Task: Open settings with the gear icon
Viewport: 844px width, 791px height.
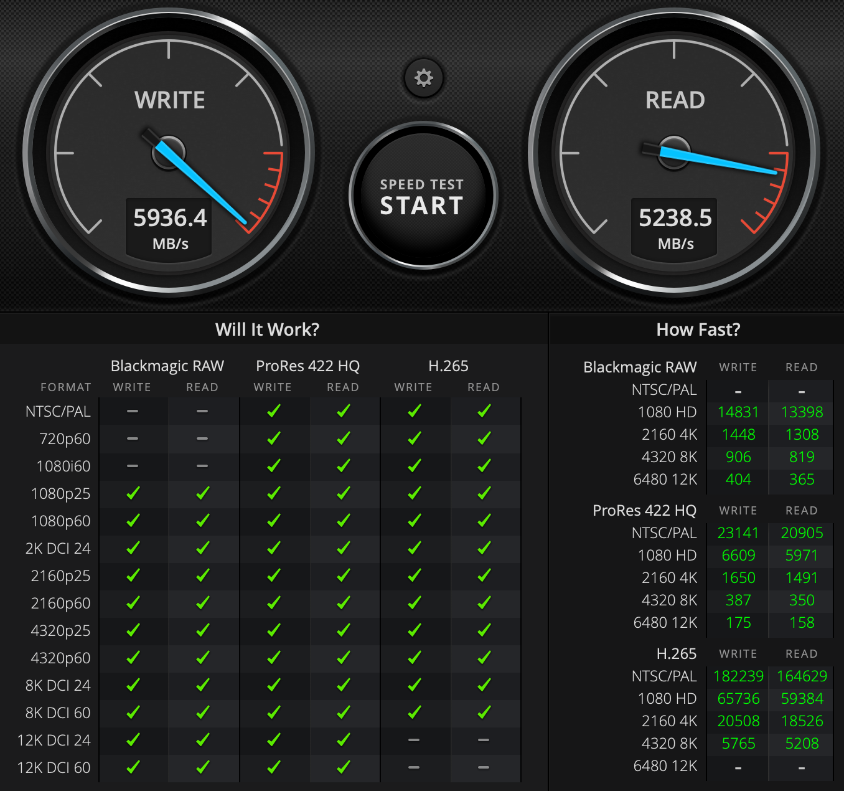Action: pos(424,78)
